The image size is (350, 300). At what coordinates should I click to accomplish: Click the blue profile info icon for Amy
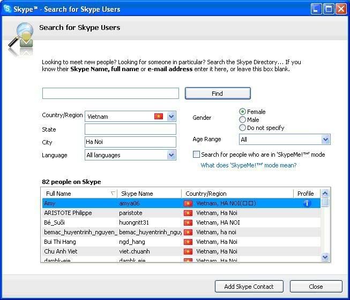[307, 203]
